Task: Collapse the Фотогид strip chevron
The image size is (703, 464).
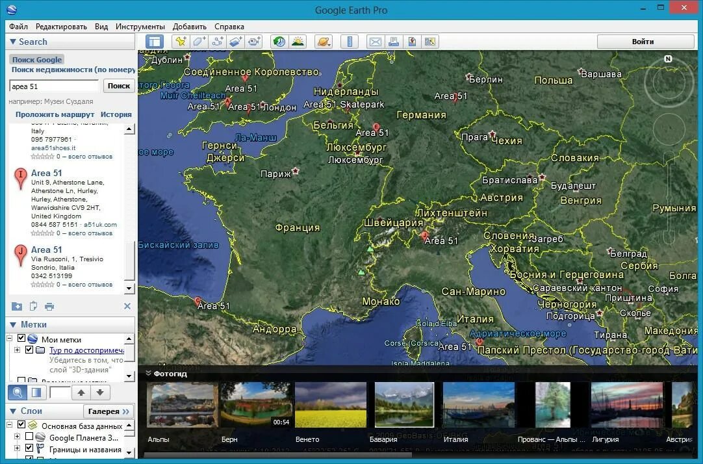Action: tap(148, 373)
